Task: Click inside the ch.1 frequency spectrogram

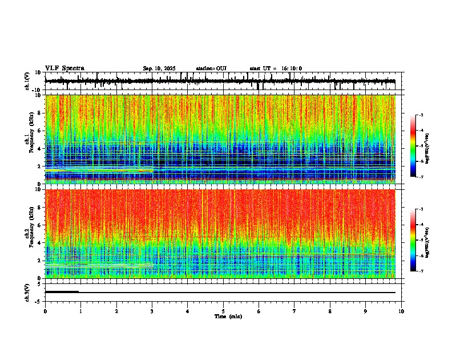Action: point(220,139)
